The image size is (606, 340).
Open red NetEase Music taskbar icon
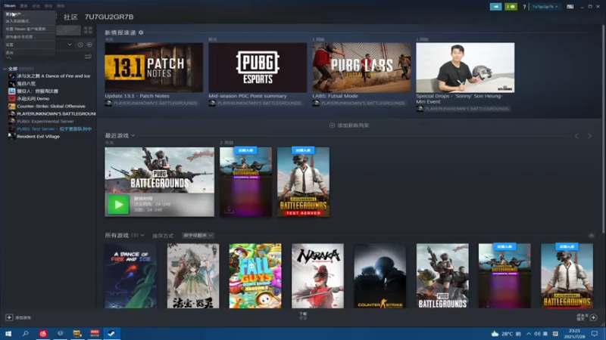[x=43, y=333]
